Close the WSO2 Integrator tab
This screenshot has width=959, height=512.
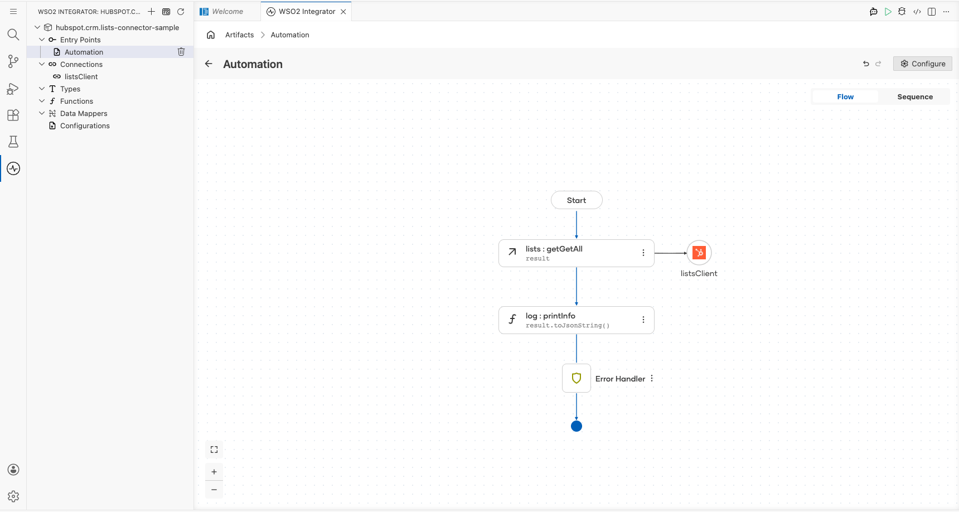pos(343,11)
